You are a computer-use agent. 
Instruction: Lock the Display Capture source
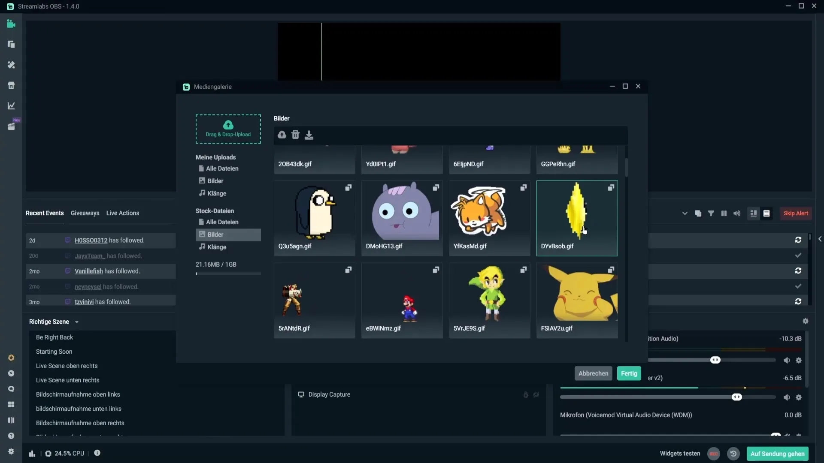pyautogui.click(x=526, y=394)
